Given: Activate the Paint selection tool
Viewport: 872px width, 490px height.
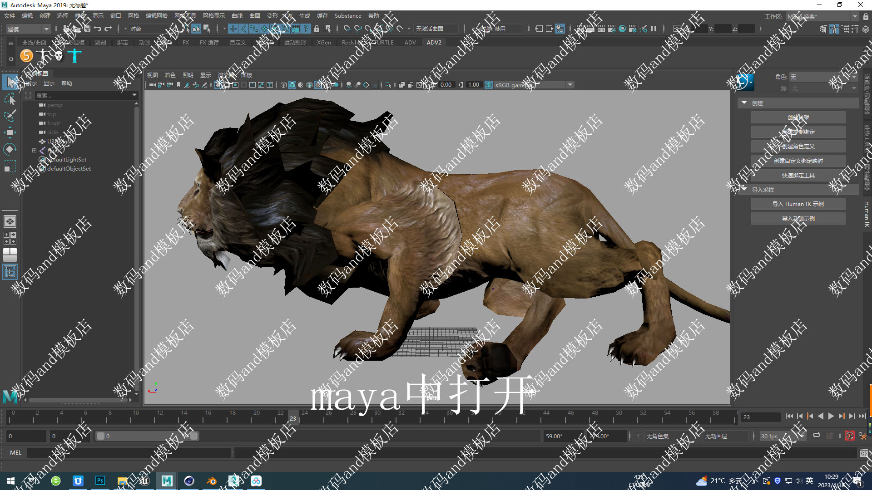Looking at the screenshot, I should point(10,116).
